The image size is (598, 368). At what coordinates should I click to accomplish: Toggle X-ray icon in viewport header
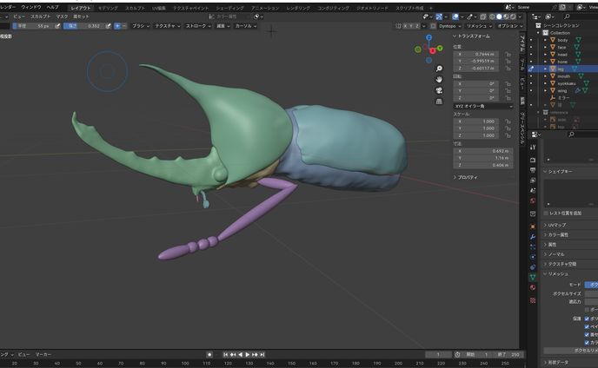[483, 16]
